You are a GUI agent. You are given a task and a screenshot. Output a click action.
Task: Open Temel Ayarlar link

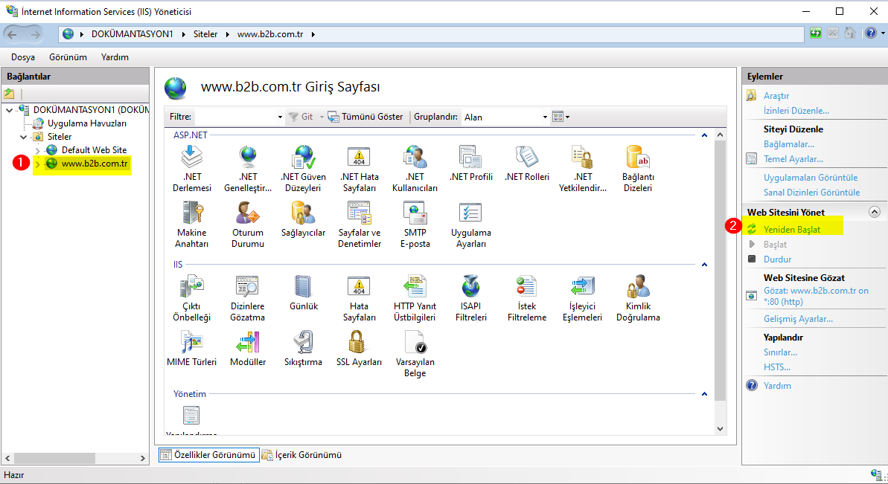(x=793, y=159)
